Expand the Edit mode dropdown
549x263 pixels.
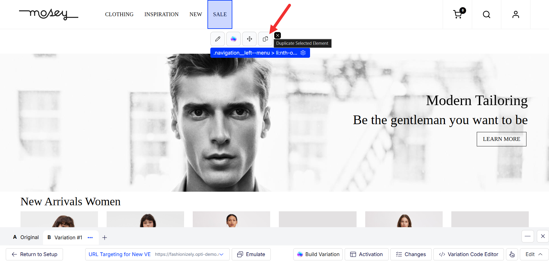(534, 254)
